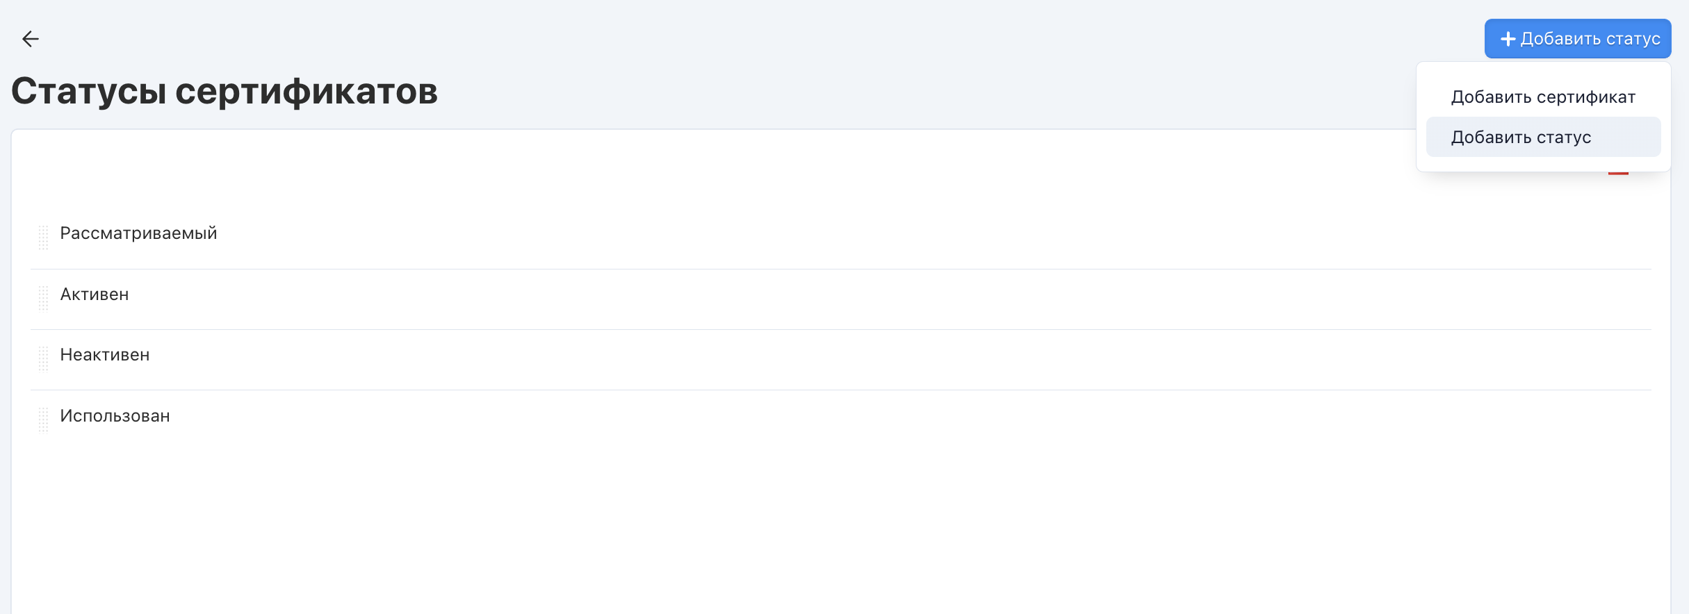Click the Неактивен status name
Viewport: 1689px width, 614px height.
point(105,355)
